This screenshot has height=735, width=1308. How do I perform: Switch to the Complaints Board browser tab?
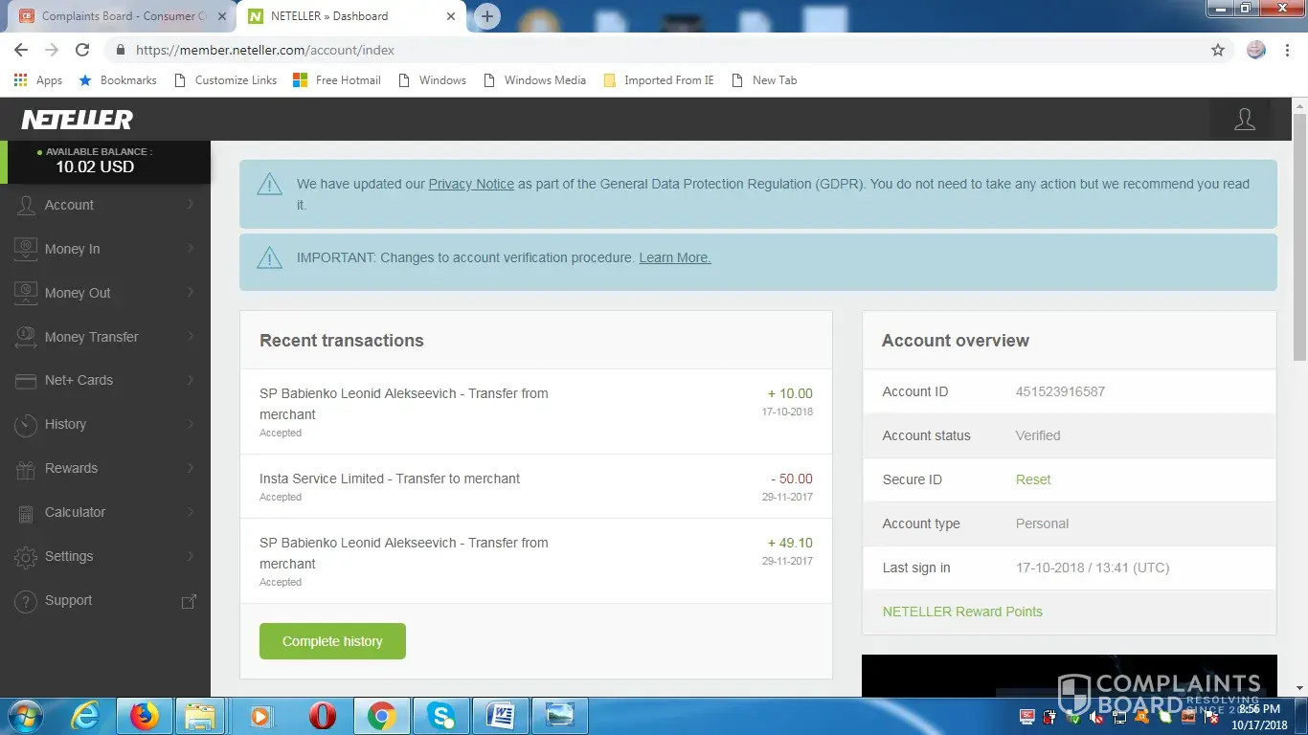click(120, 16)
